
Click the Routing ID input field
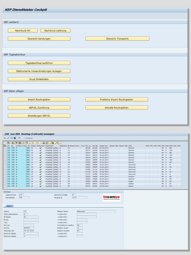pyautogui.click(x=80, y=198)
